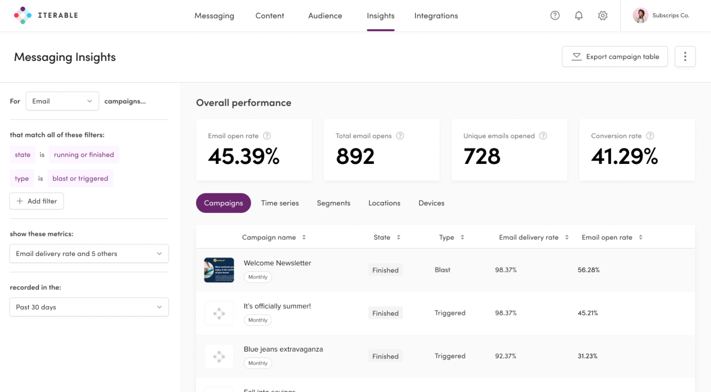The image size is (711, 392).
Task: Switch to the Devices tab
Action: point(432,203)
